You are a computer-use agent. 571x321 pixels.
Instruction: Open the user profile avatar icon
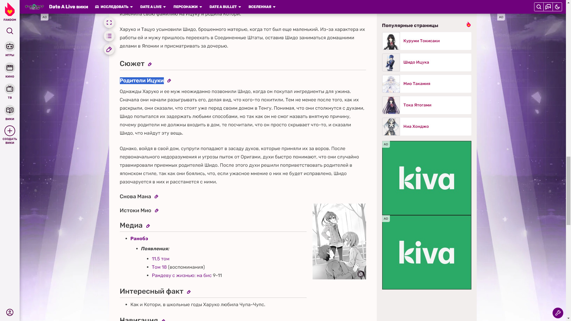coord(10,312)
